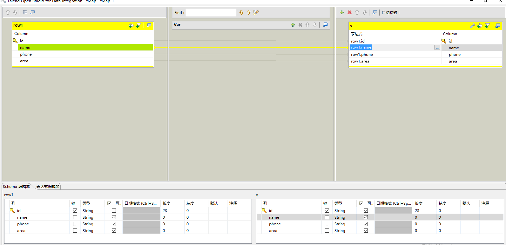Toggle the key checkbox for id in row1 schema
Viewport: 506px width, 245px height.
(75, 210)
